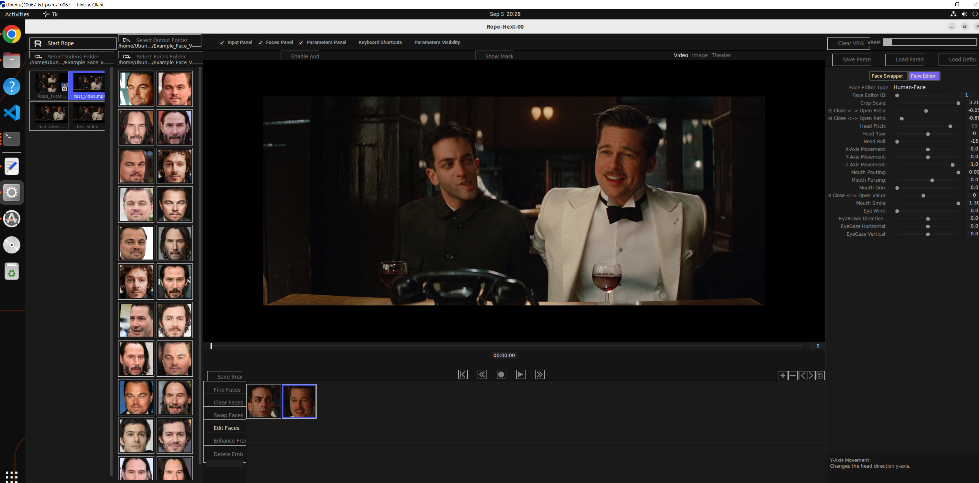Jump to the video start

[x=463, y=374]
